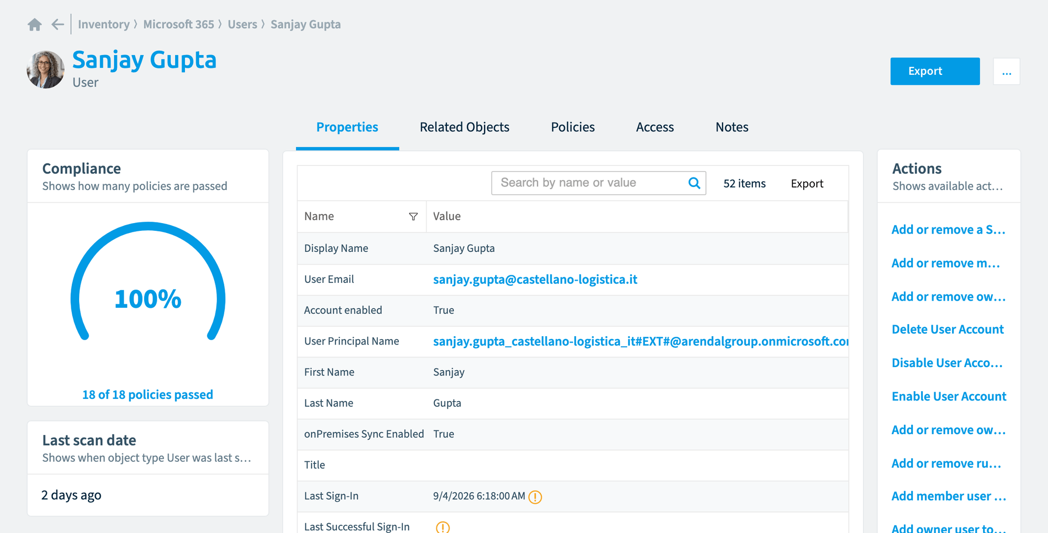Click the 18 of 18 policies passed link
The height and width of the screenshot is (533, 1048).
click(x=148, y=395)
